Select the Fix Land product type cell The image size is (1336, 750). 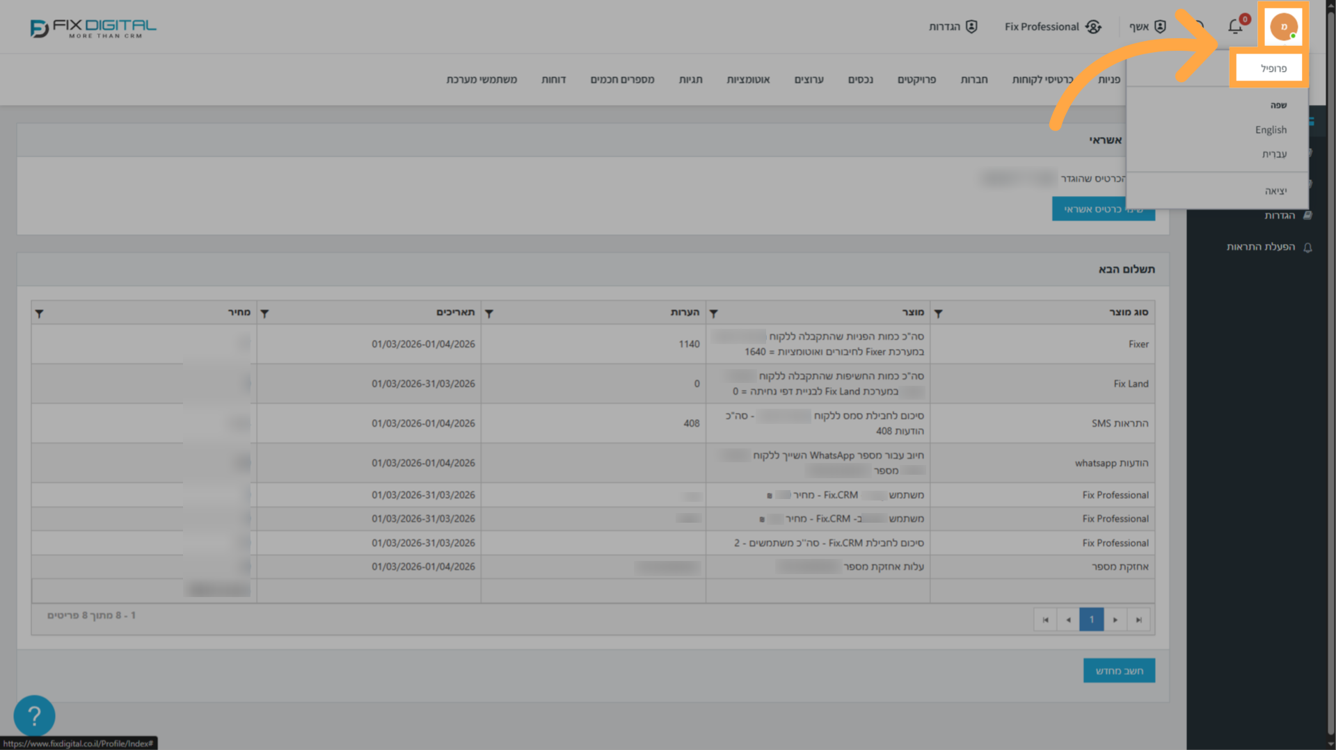[x=1042, y=384]
